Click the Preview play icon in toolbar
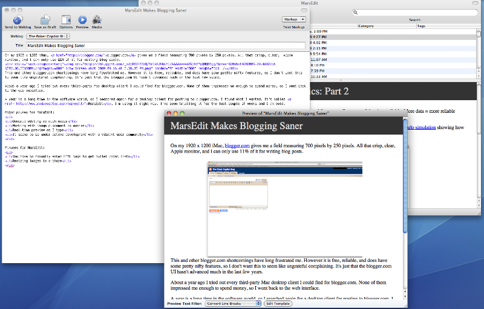 pos(82,20)
